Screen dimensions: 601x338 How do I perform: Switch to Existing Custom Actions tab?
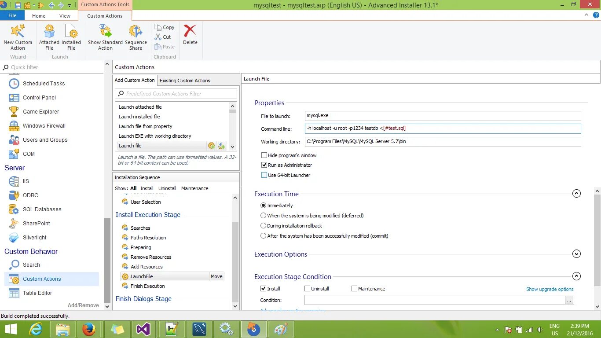click(185, 81)
